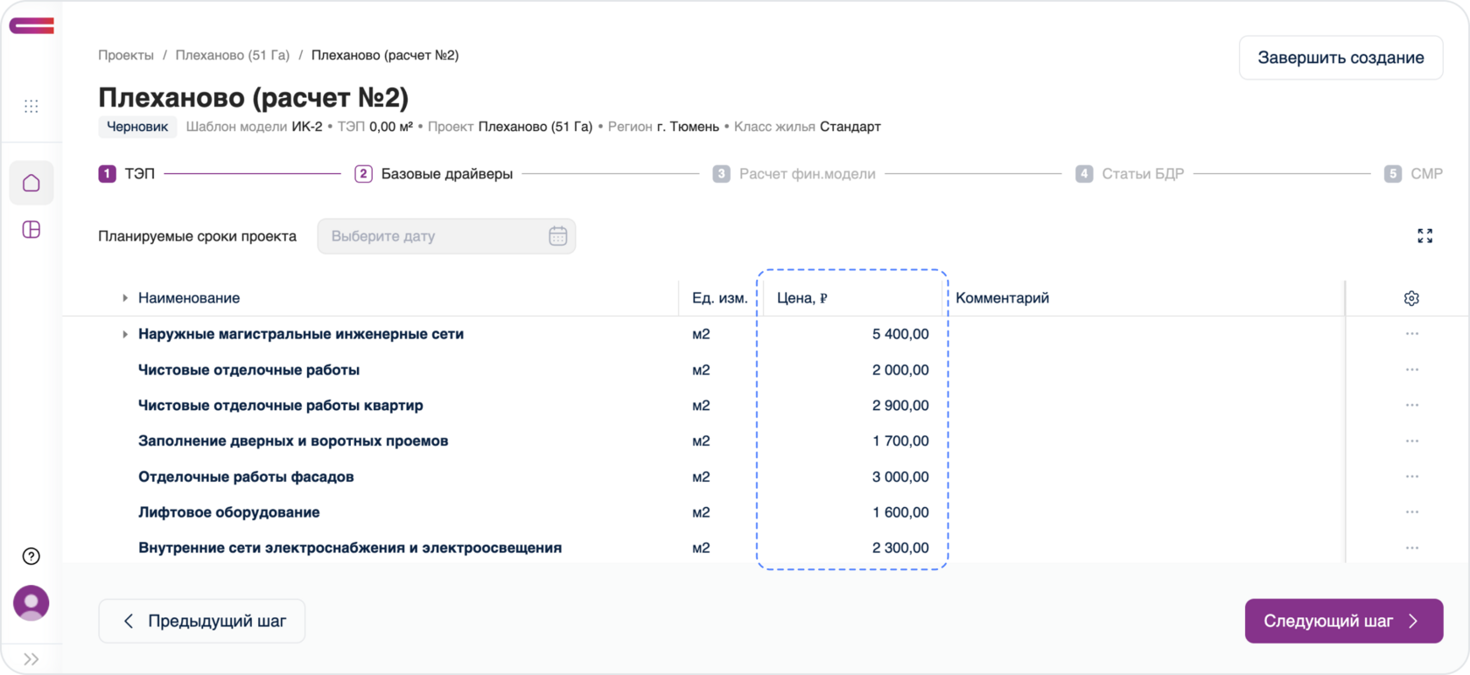Click Завершить создание button
Screen dimensions: 1470x675
(1340, 58)
